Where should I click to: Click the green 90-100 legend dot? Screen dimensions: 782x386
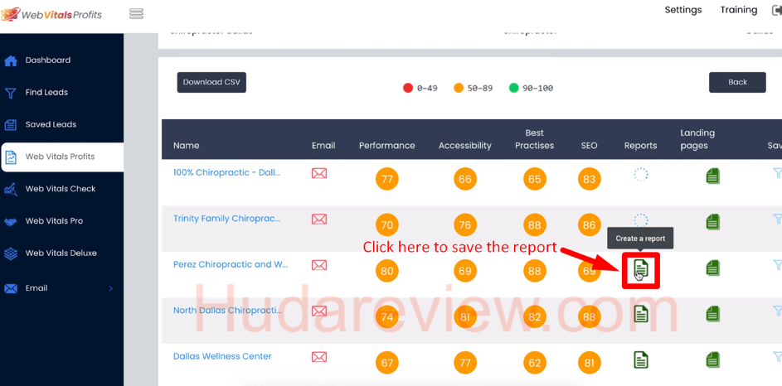coord(513,88)
